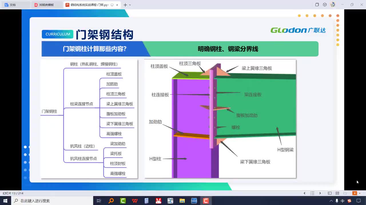Expand the new tab dropdown arrow
Viewport: 366px width, 205px height.
pyautogui.click(x=130, y=5)
